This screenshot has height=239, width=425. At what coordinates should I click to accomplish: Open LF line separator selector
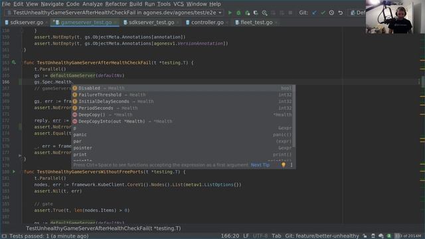(x=246, y=236)
